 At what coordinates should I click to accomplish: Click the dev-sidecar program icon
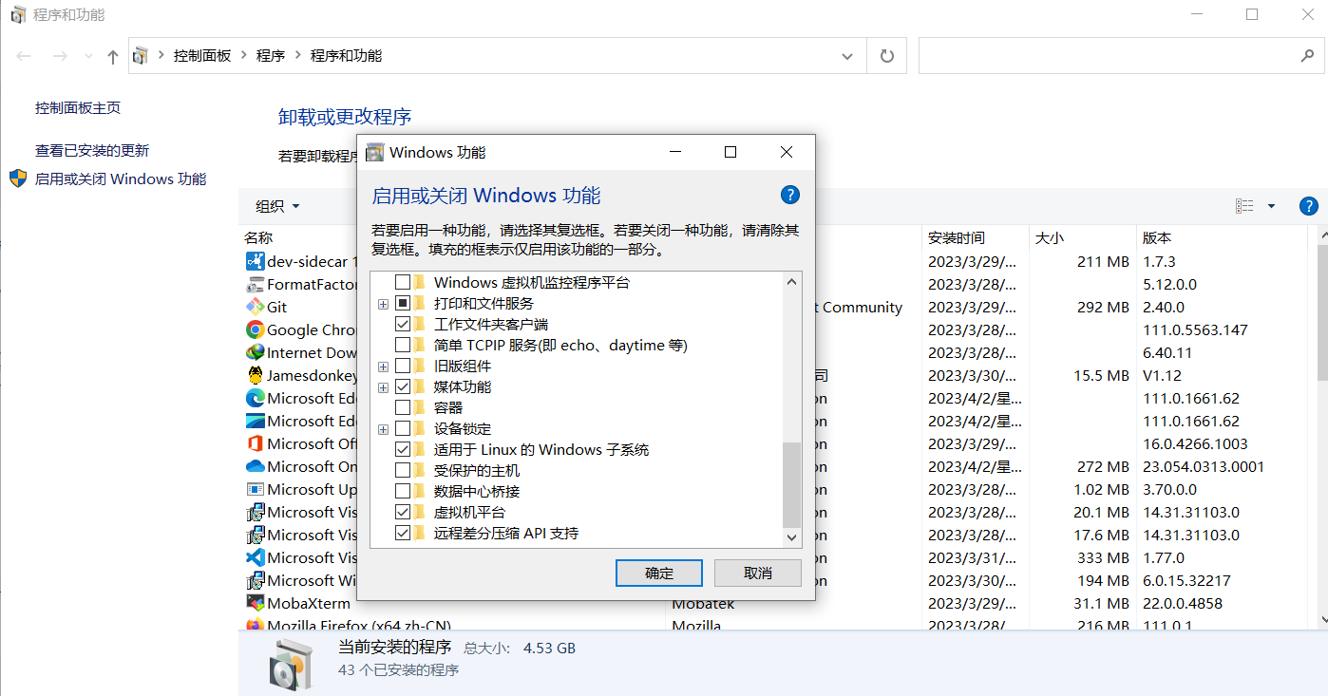pyautogui.click(x=255, y=261)
